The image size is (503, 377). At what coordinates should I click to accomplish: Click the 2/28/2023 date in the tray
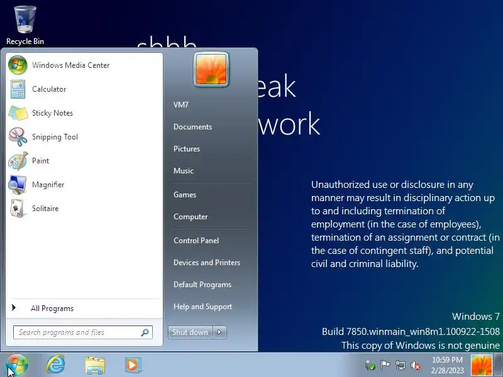click(447, 370)
